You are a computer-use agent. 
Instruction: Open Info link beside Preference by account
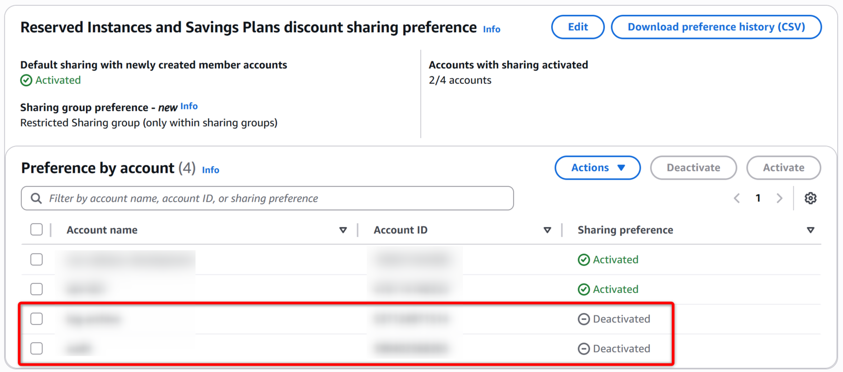point(210,170)
